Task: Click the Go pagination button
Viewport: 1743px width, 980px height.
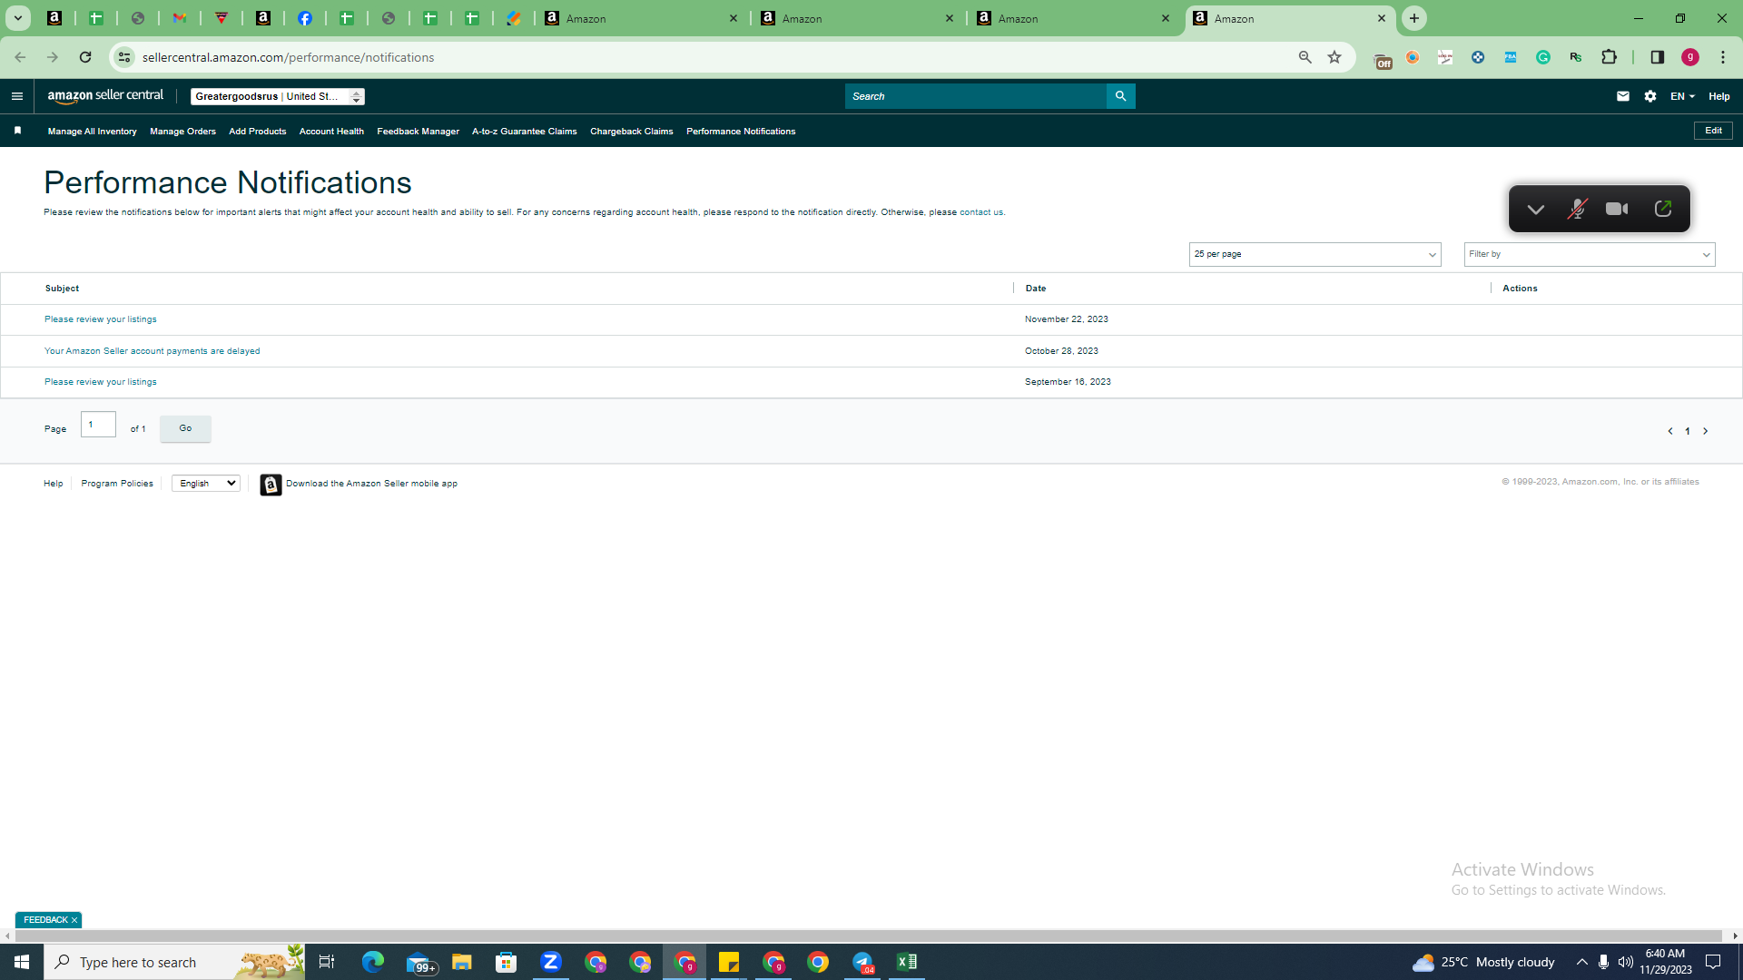Action: 185,428
